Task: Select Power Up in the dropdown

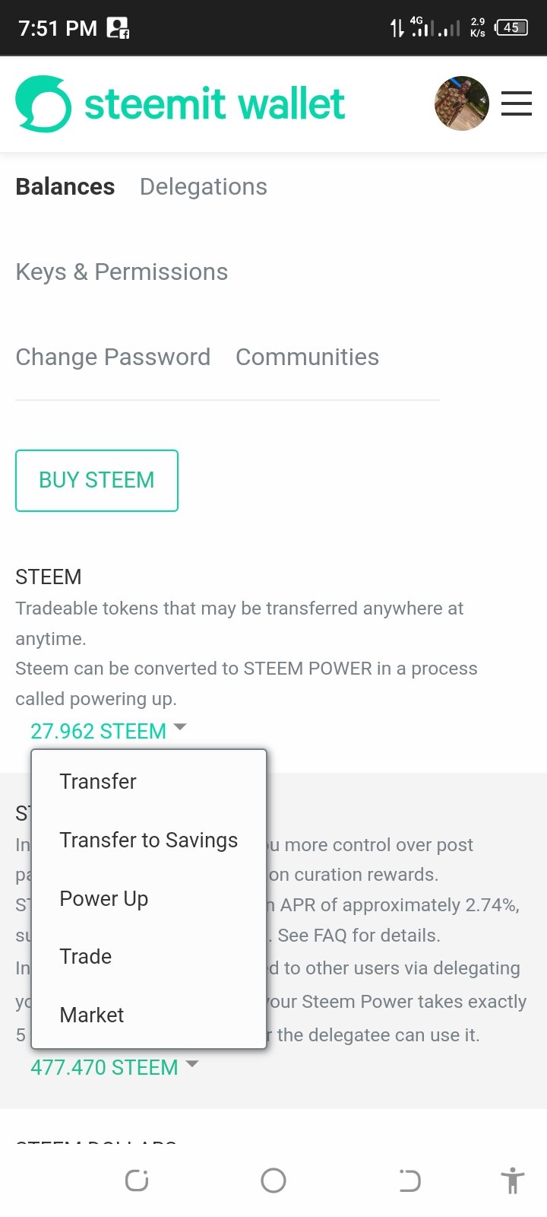Action: click(x=104, y=898)
